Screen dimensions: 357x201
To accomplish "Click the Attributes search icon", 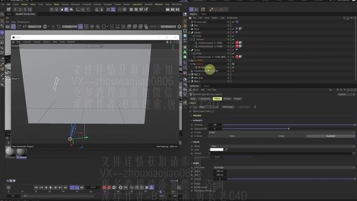I will pos(341,90).
